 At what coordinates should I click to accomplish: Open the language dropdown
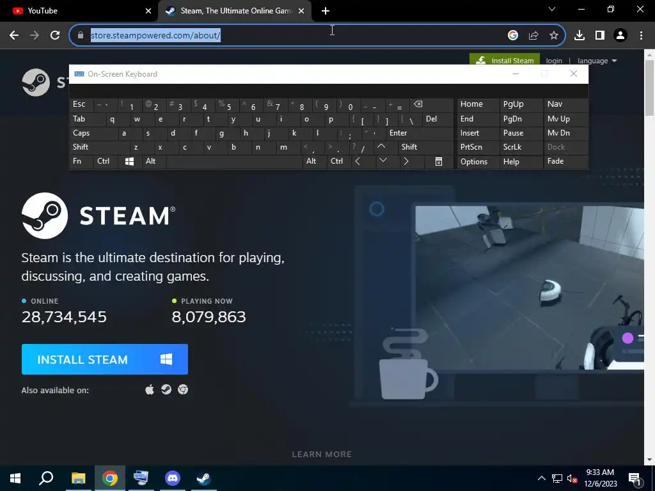click(x=597, y=61)
